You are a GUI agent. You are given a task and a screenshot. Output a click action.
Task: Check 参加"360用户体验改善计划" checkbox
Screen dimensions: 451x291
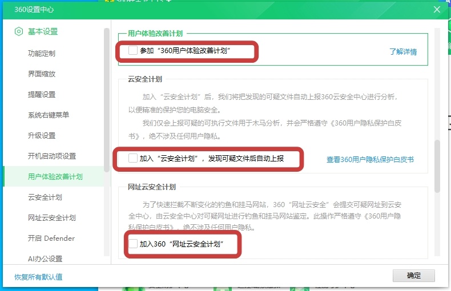coord(133,50)
